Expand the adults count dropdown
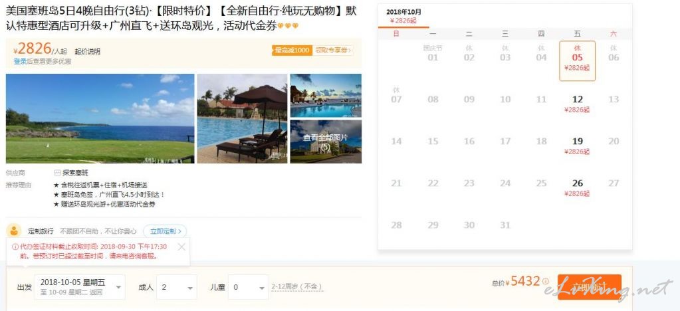This screenshot has width=680, height=311. click(x=177, y=287)
